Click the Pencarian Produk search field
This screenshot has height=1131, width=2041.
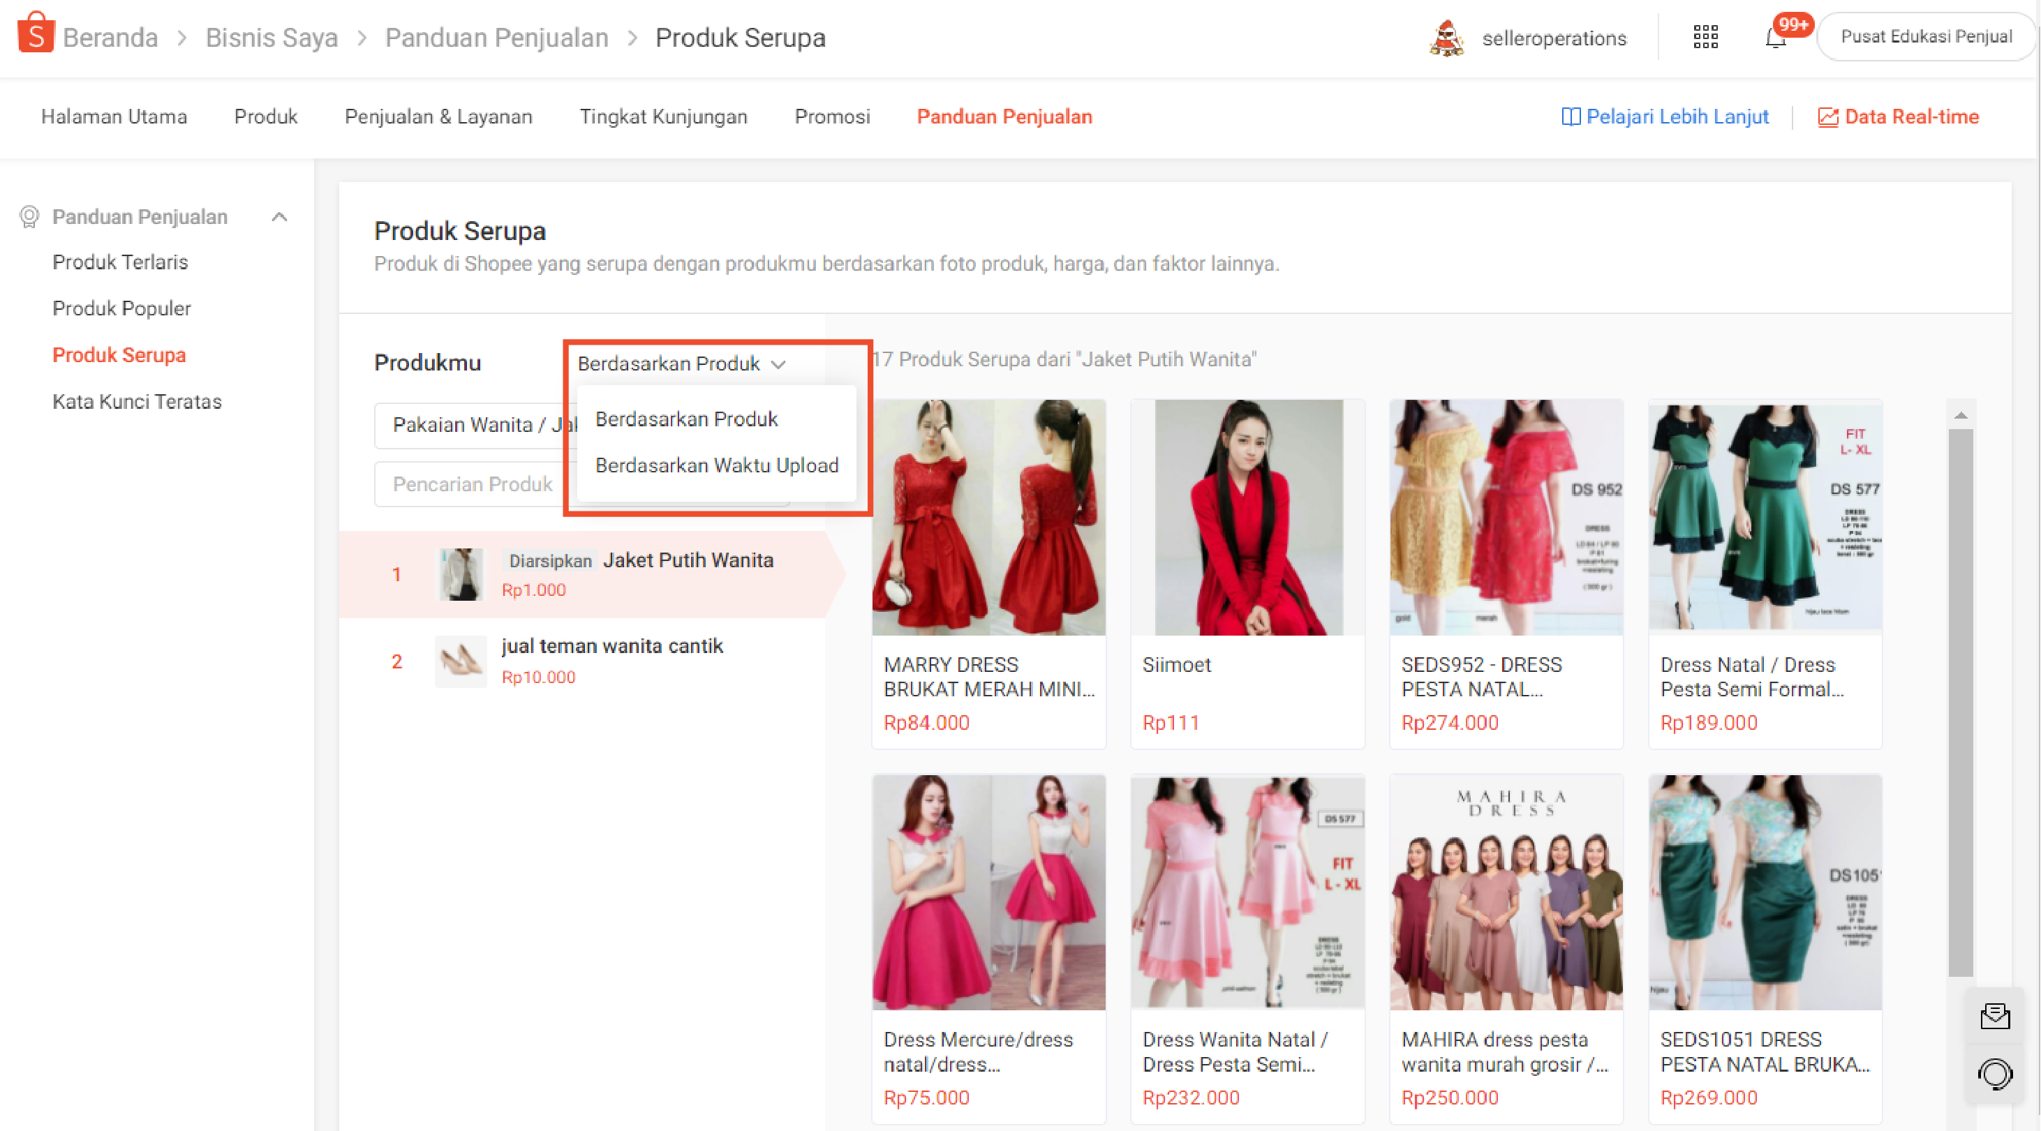coord(471,484)
